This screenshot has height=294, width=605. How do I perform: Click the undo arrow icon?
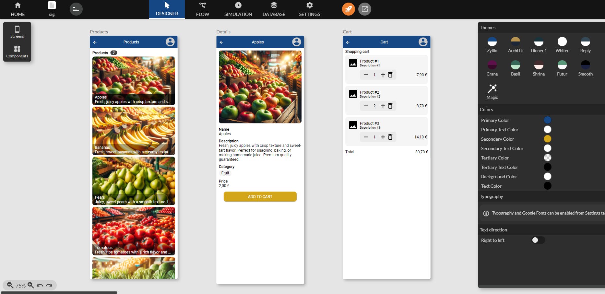coord(40,285)
